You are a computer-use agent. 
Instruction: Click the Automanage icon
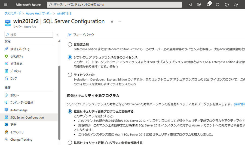(x=6, y=110)
